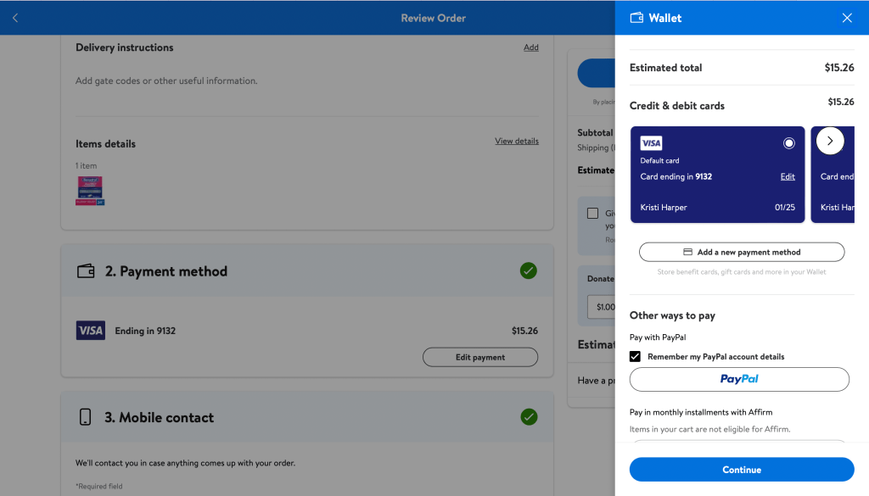Disable Remember my PayPal account details

tap(635, 356)
